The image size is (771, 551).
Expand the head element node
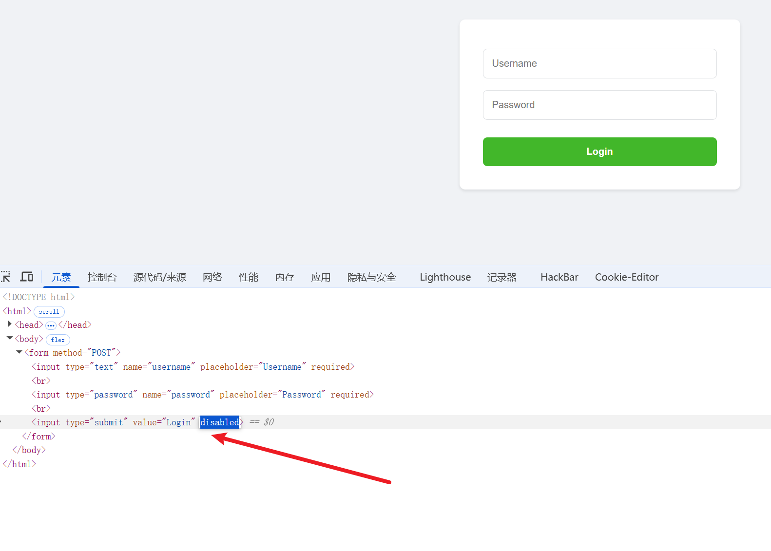tap(10, 324)
